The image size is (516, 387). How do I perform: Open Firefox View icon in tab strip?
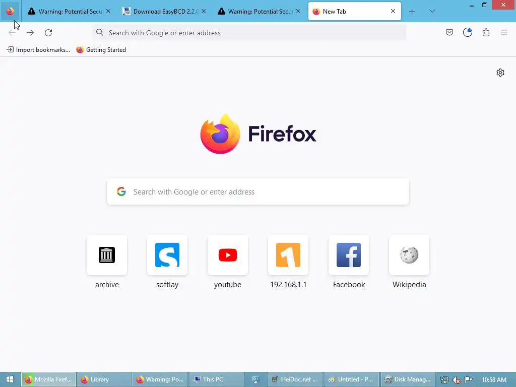click(10, 11)
